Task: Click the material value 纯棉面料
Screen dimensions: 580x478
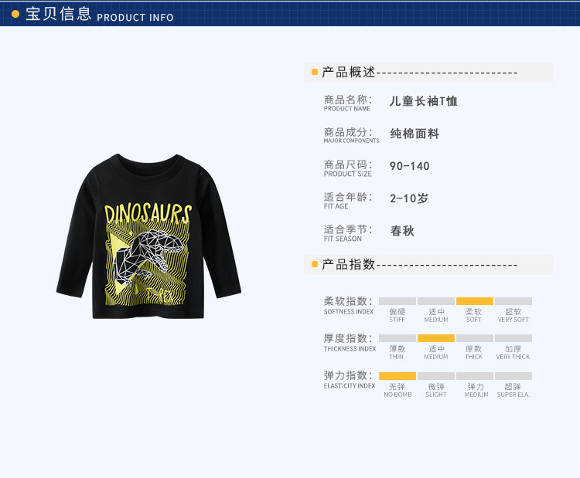Action: tap(415, 134)
